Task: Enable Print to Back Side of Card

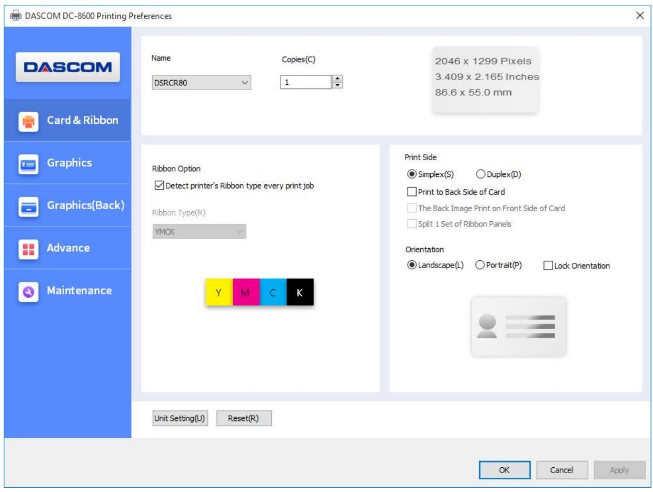Action: (412, 192)
